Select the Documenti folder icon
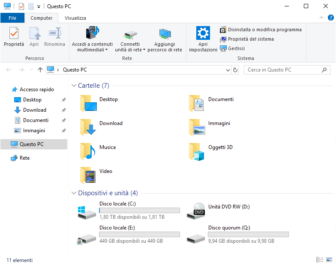 coord(197,104)
